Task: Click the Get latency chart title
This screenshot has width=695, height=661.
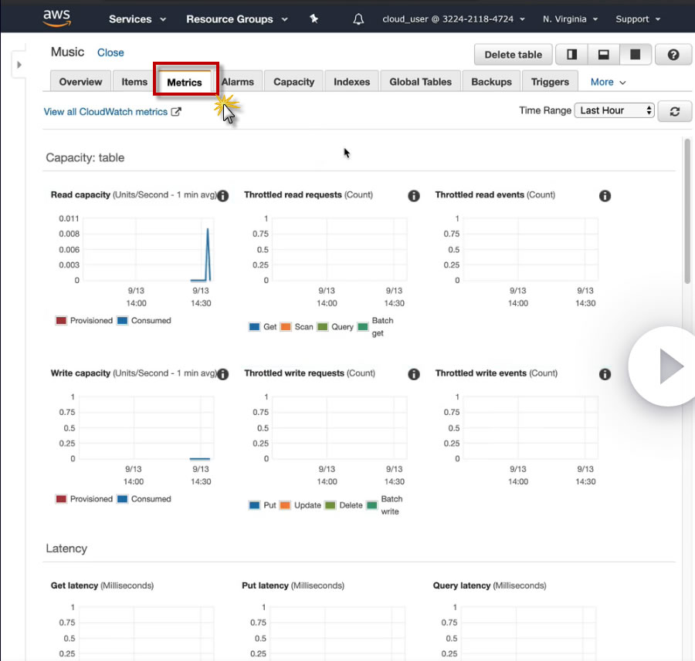Action: (x=103, y=585)
